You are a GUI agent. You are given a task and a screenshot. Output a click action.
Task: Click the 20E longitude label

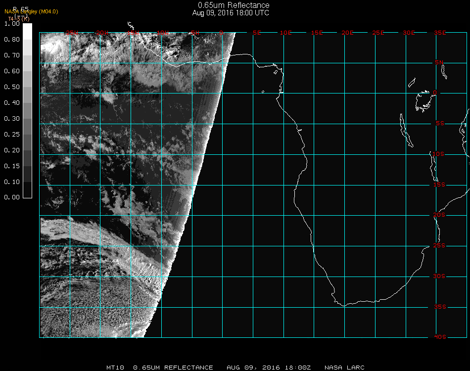tap(347, 33)
